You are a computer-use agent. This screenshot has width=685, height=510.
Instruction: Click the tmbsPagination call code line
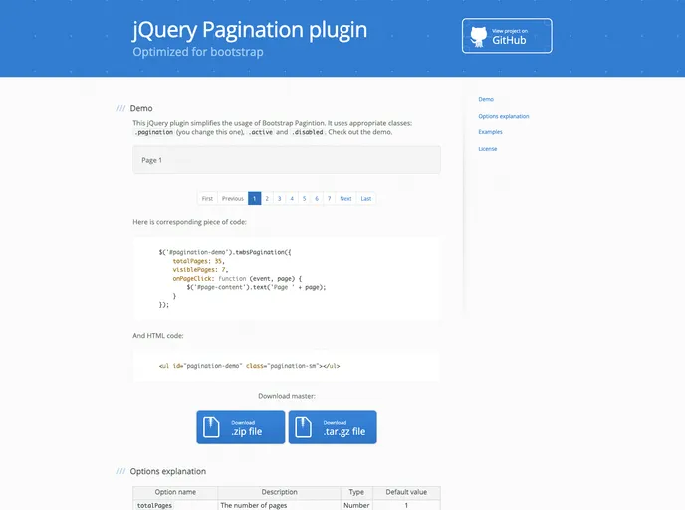coord(225,252)
